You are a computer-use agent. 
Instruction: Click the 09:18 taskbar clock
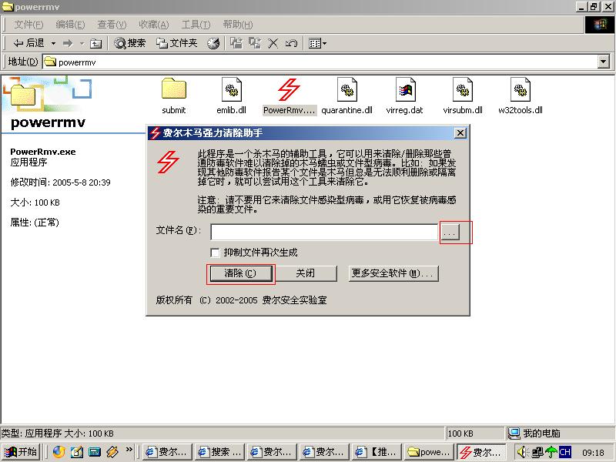coord(593,453)
